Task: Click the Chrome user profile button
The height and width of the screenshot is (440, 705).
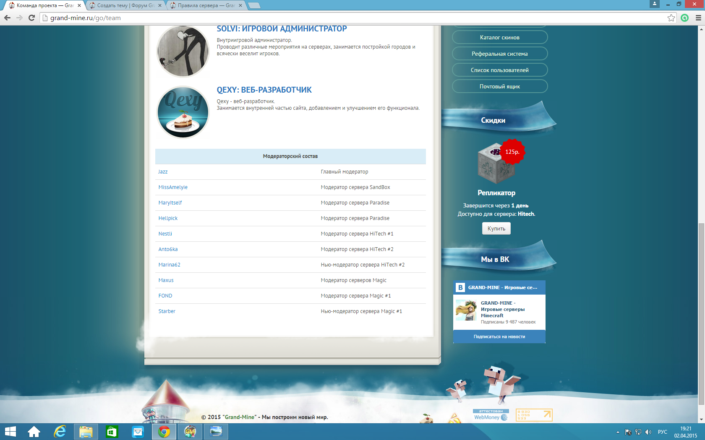Action: coord(655,4)
